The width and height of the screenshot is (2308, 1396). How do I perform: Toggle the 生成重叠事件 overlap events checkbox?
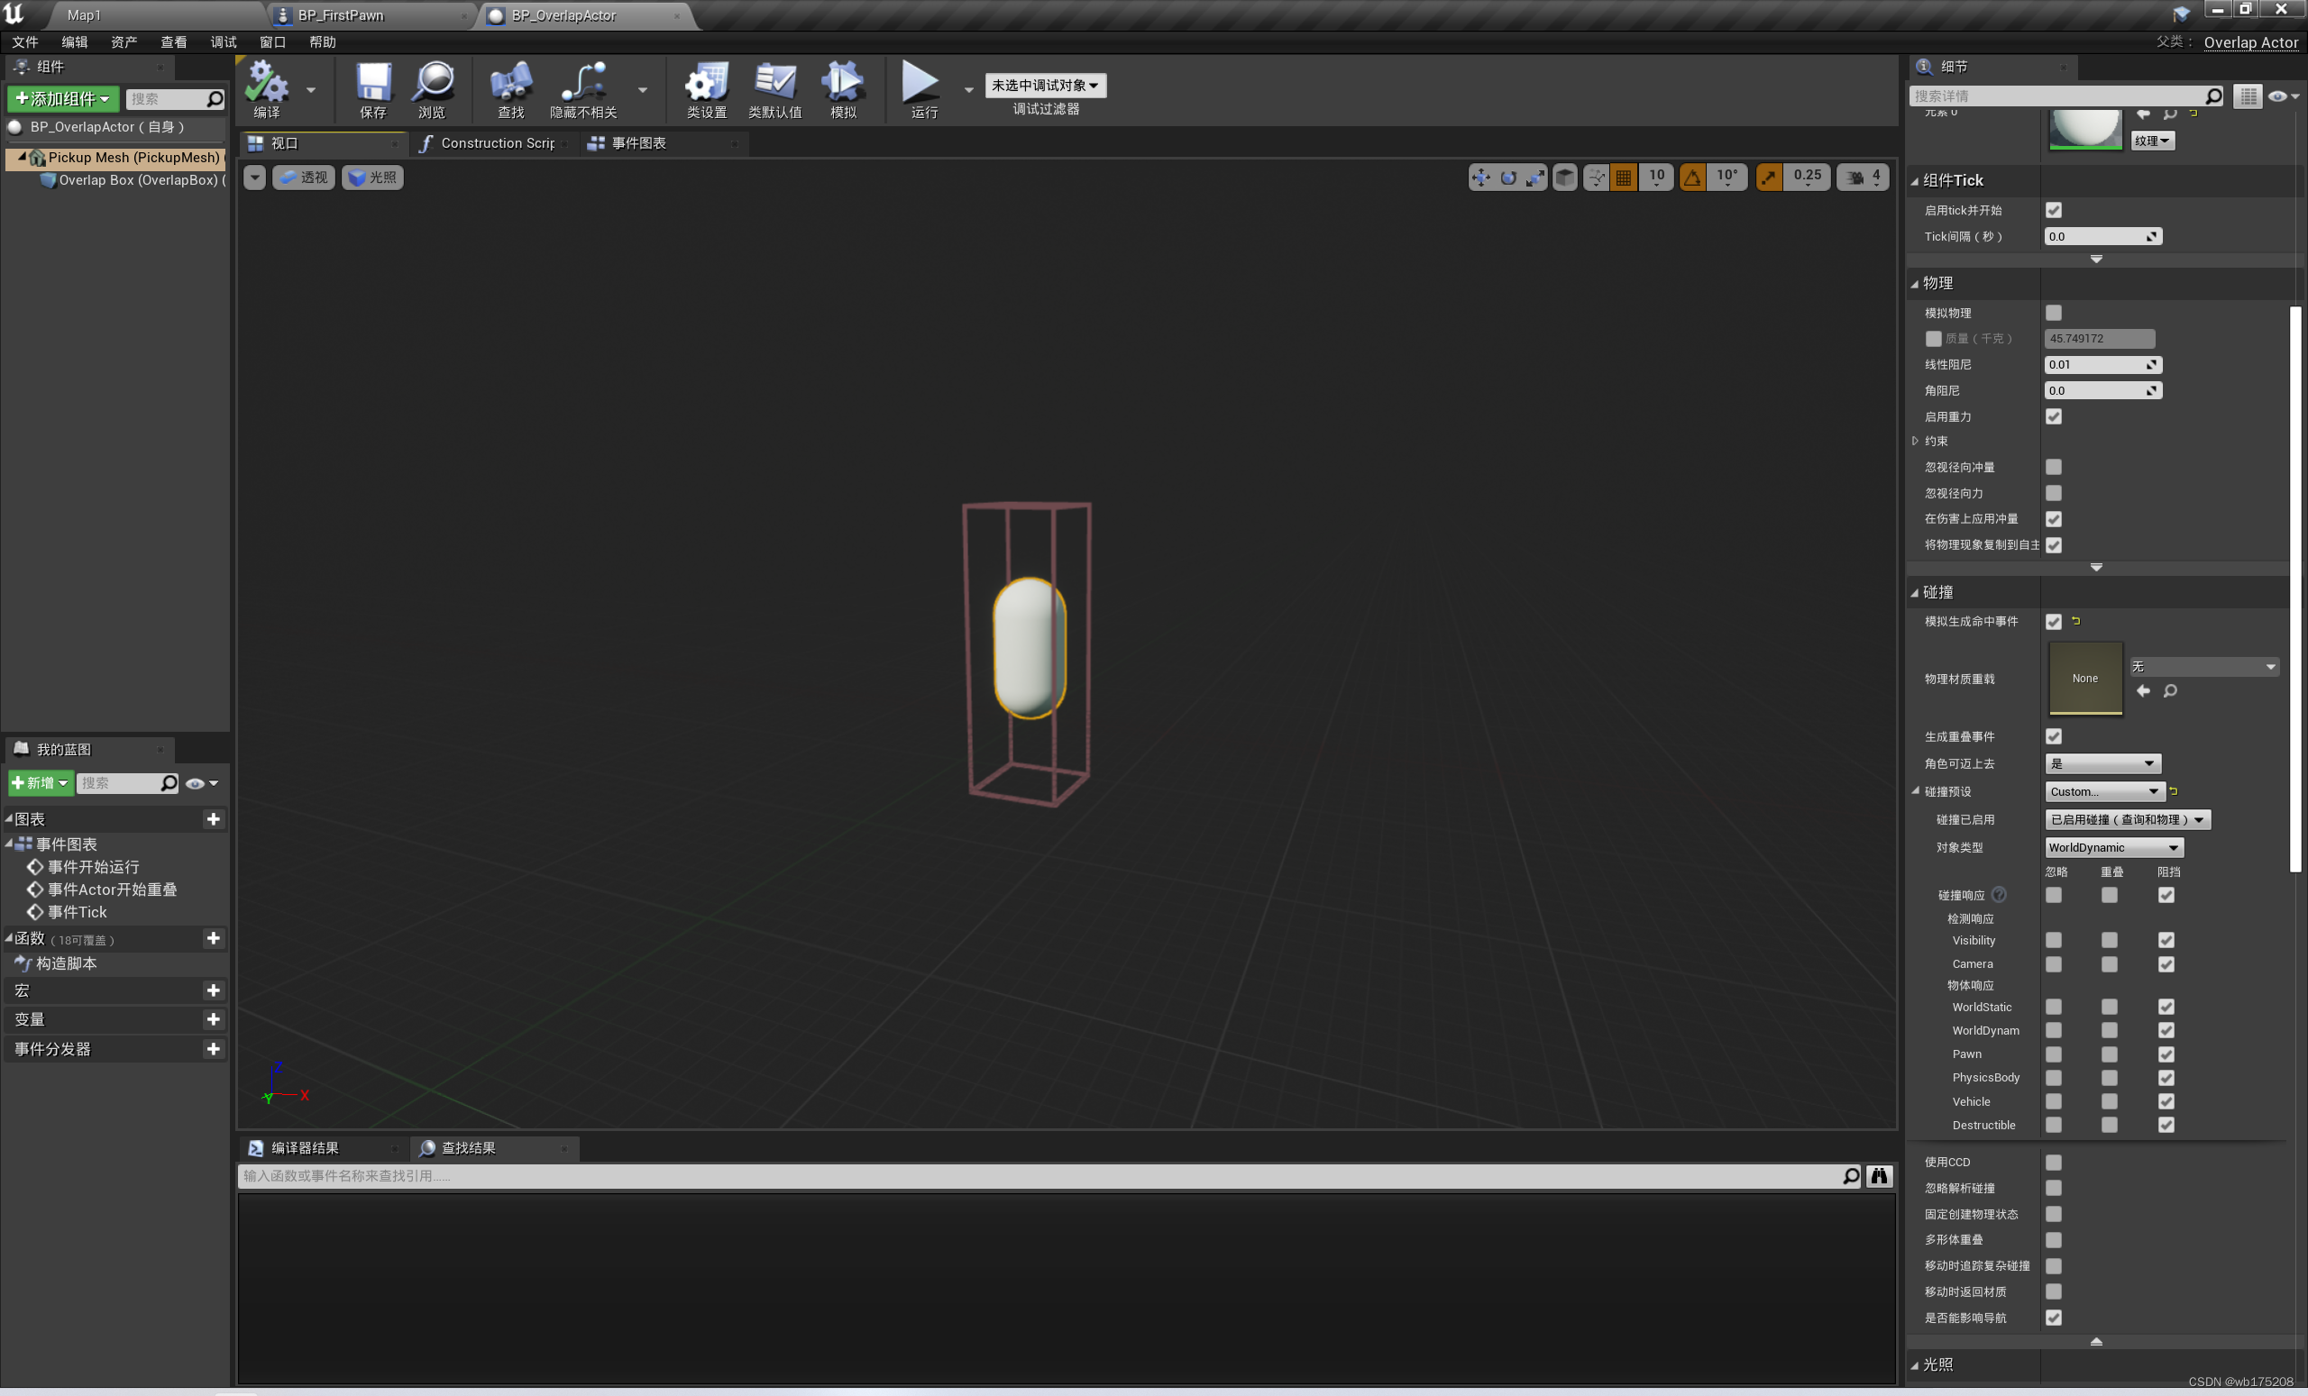coord(2054,737)
